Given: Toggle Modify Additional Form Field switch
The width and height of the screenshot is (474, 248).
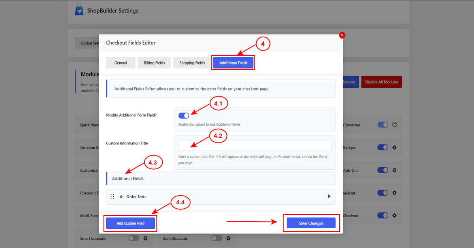Looking at the screenshot, I should 184,115.
